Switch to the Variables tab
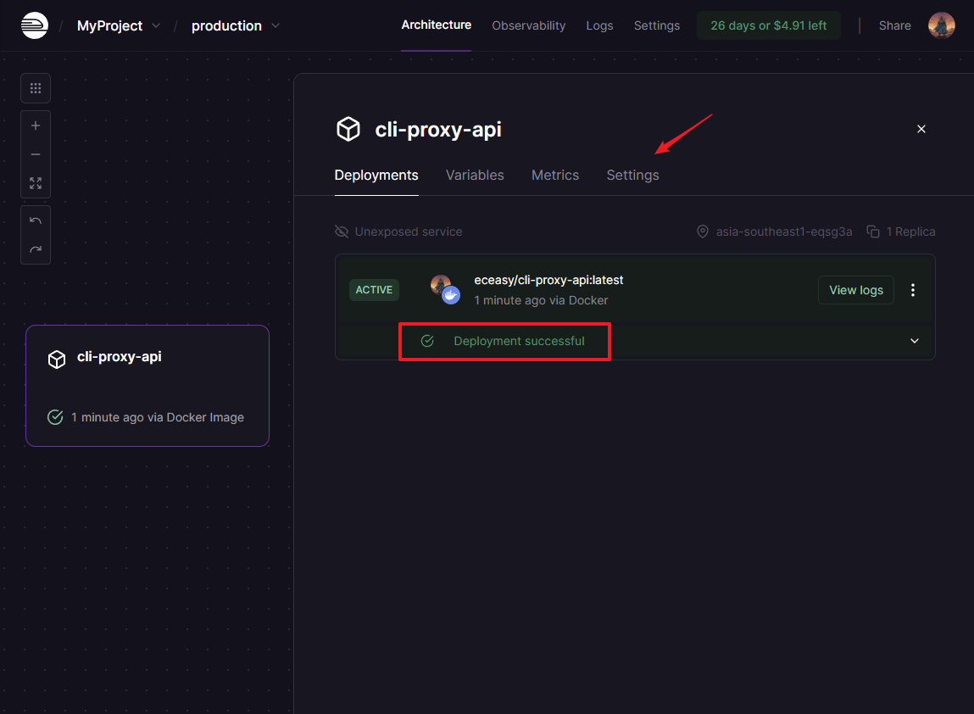The width and height of the screenshot is (974, 714). pyautogui.click(x=475, y=175)
